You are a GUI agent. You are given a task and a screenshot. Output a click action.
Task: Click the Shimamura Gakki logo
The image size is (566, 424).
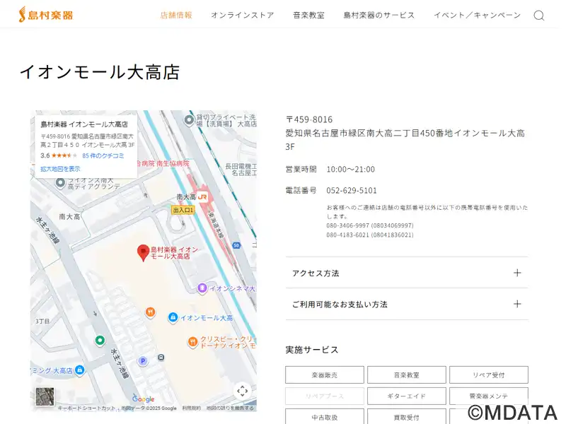(46, 15)
